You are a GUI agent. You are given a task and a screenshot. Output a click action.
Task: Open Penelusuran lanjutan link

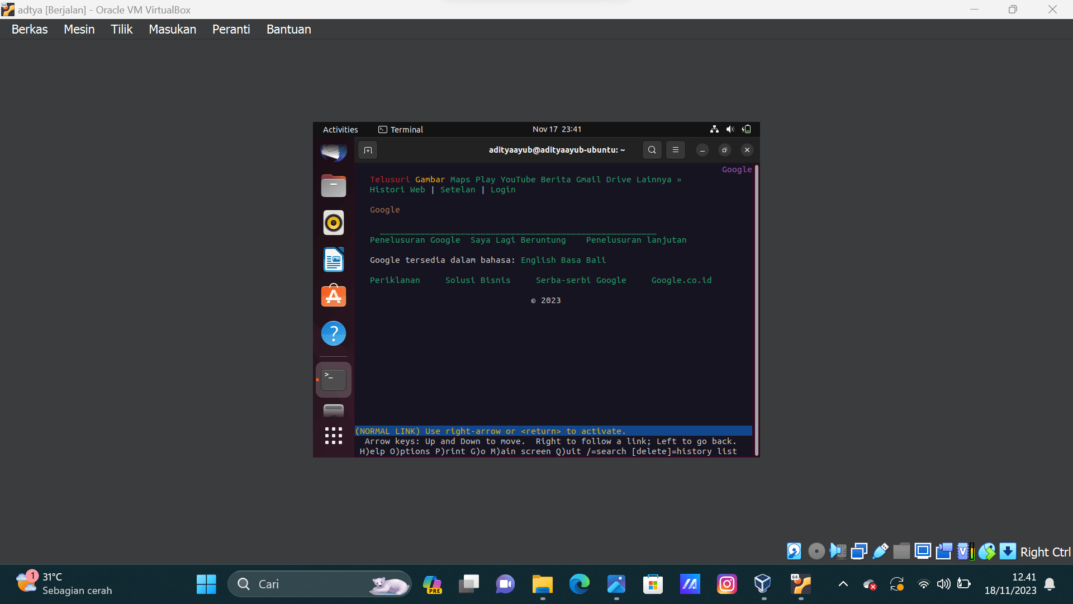[636, 240]
